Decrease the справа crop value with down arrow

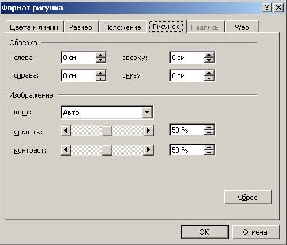[101, 78]
